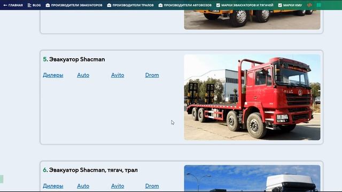The width and height of the screenshot is (342, 192).
Task: Open Auto link under item 6 тягач, трал
Action: (x=83, y=186)
